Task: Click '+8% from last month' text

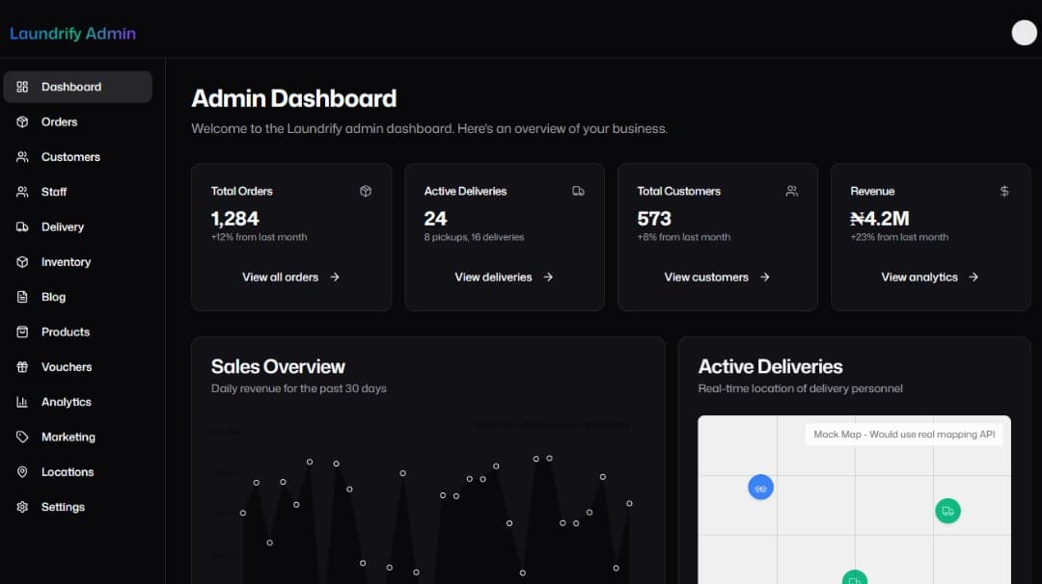Action: 683,237
